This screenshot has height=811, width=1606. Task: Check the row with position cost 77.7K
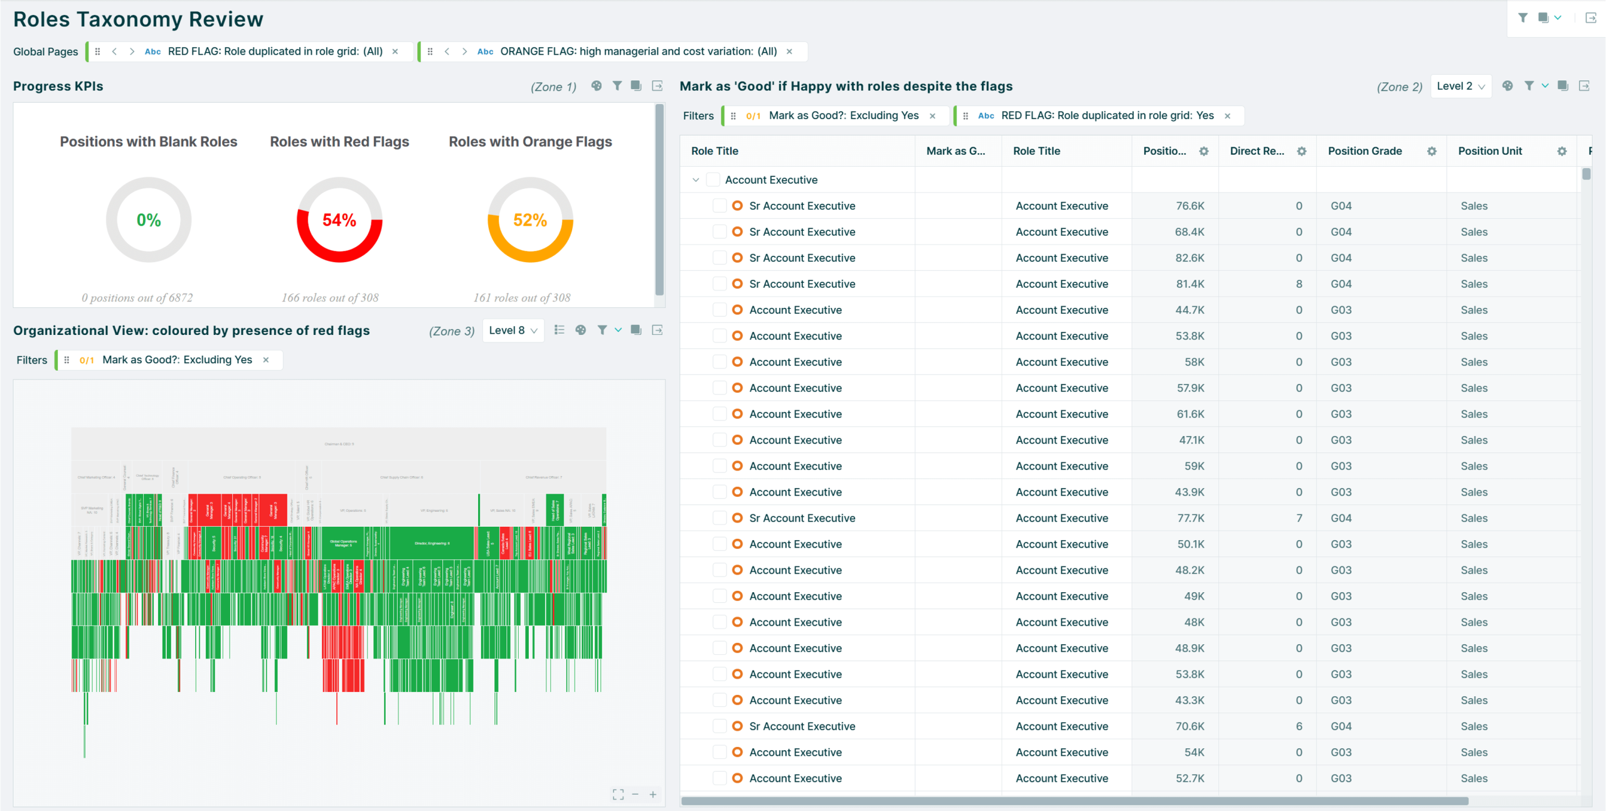pyautogui.click(x=720, y=518)
